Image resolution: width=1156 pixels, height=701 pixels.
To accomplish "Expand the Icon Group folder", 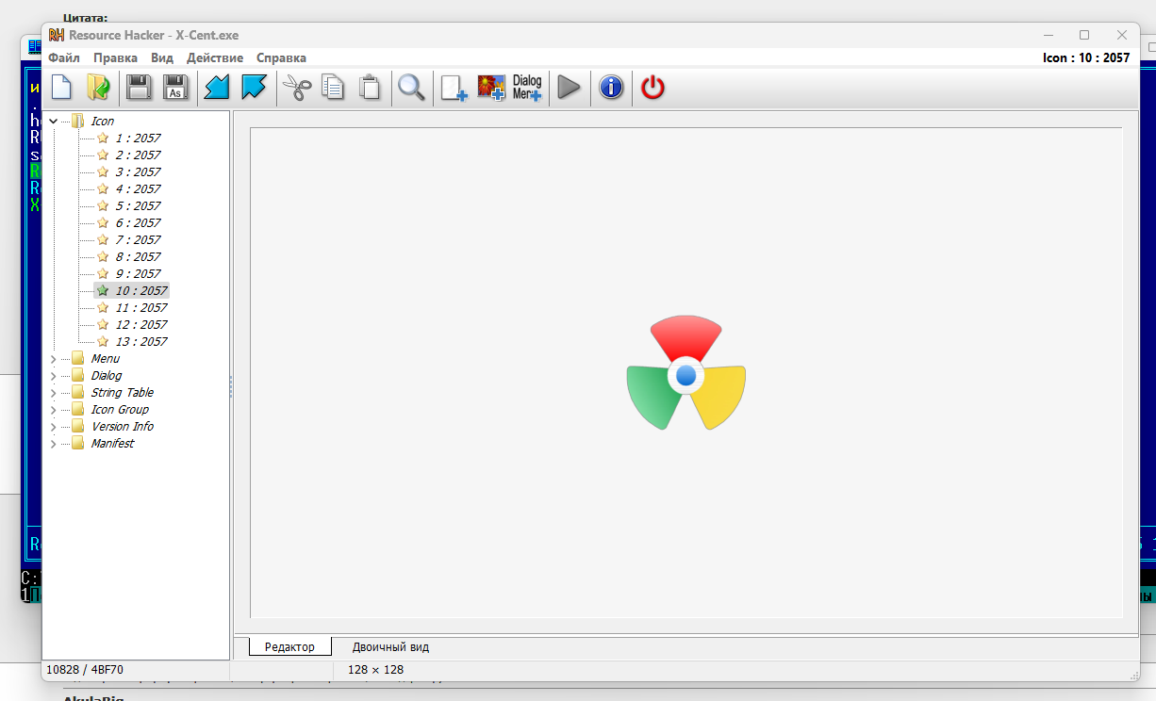I will (53, 409).
